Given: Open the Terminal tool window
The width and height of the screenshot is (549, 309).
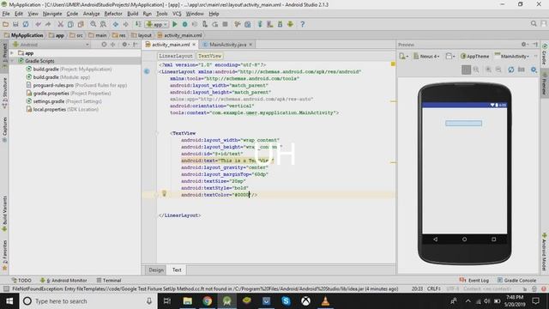Looking at the screenshot, I should [109, 281].
